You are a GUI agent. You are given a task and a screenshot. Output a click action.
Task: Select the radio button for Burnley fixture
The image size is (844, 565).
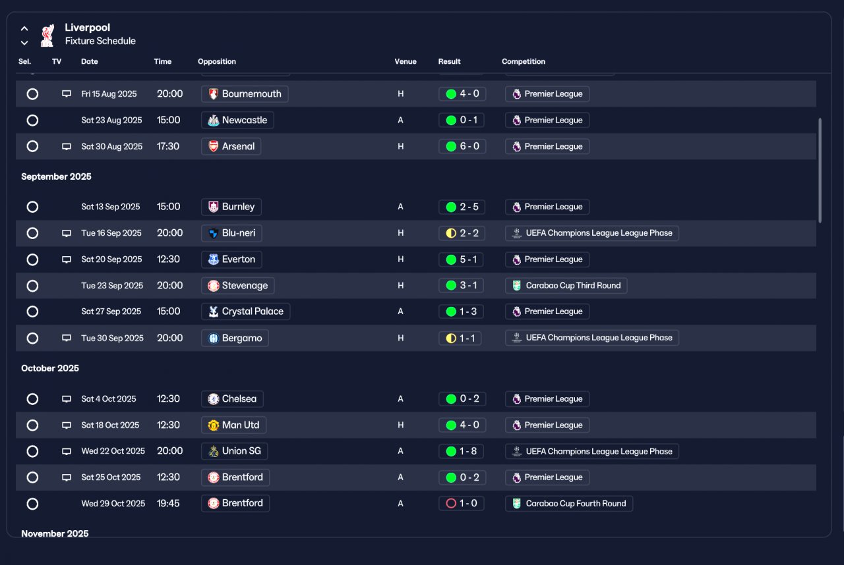pos(32,207)
